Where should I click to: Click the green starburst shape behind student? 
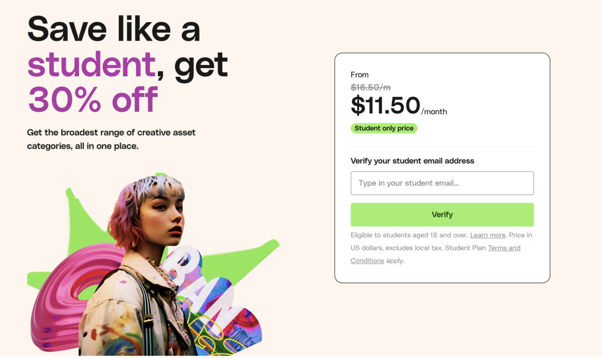tap(80, 221)
